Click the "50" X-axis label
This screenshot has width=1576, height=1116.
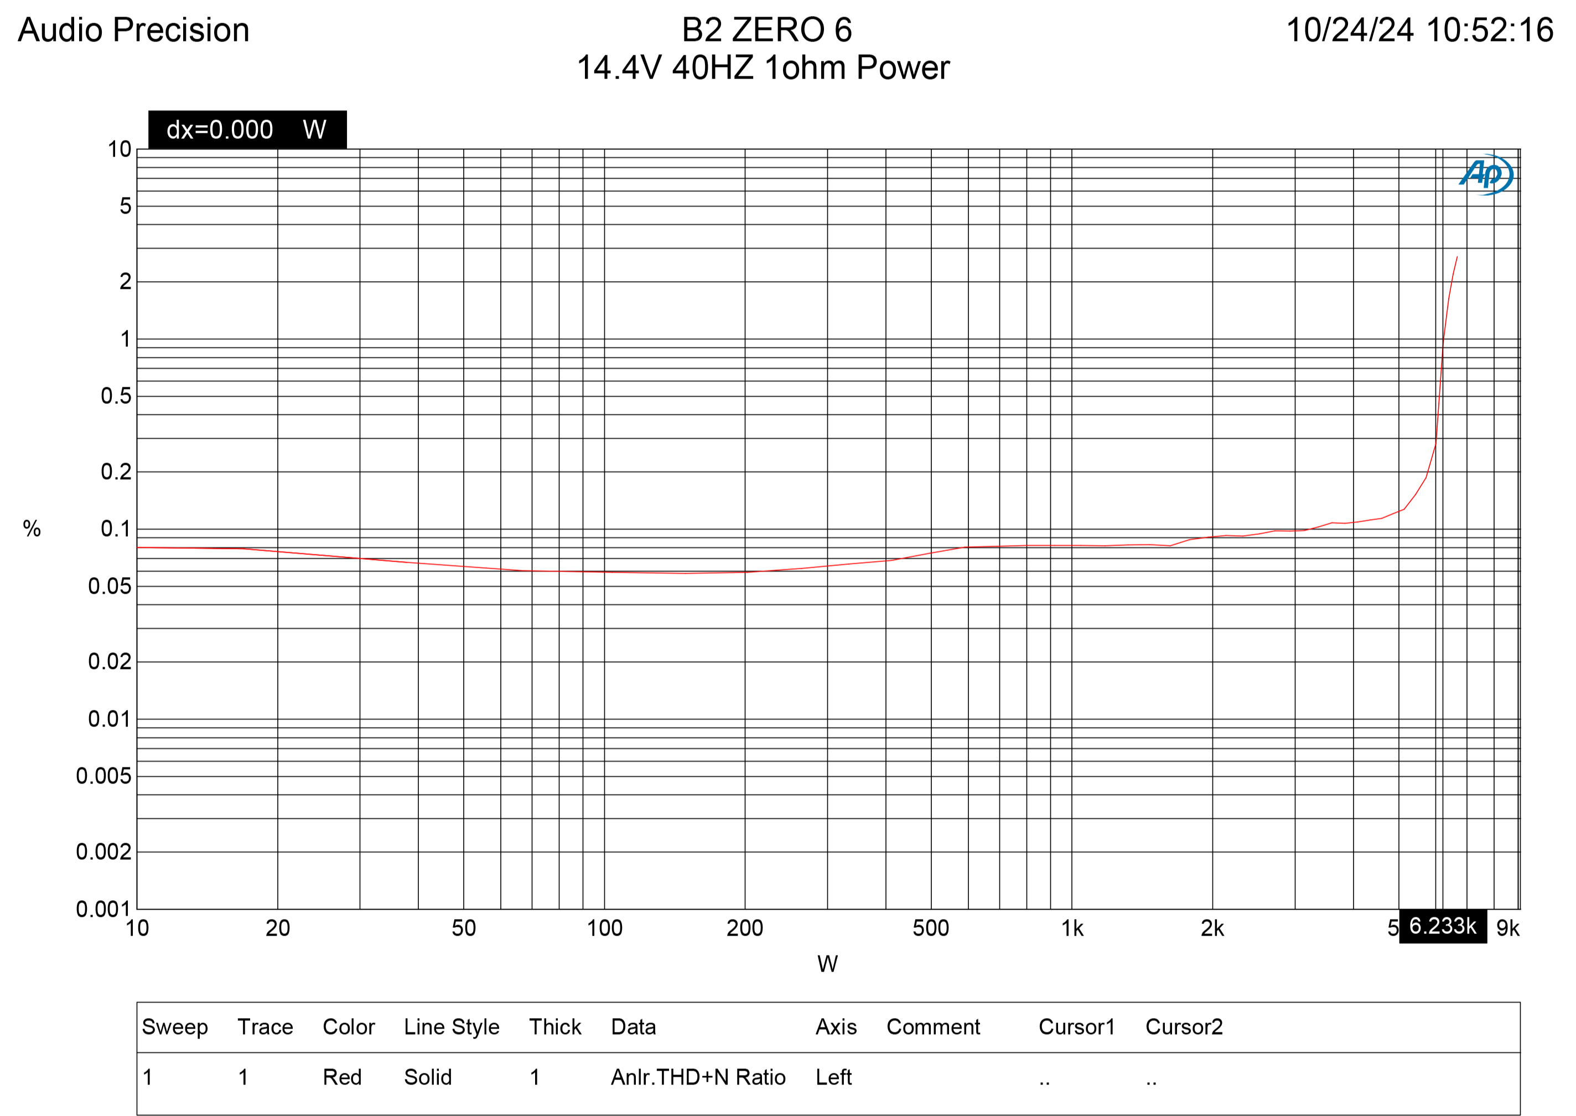pos(464,928)
